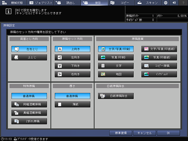Image resolution: width=188 pixels, height=141 pixels.
Task: Click the 原稿画質 section header
Action: point(137,39)
